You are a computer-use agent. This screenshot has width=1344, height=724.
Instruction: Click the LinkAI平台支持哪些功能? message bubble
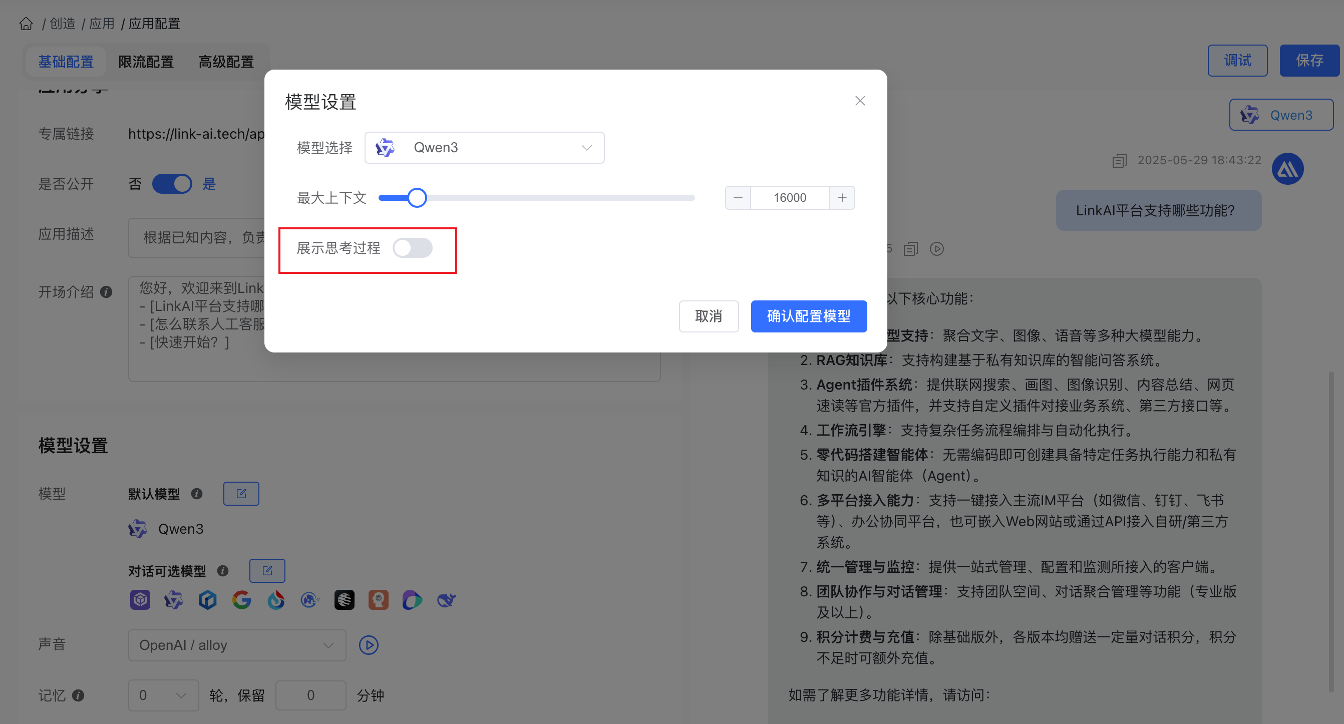[1159, 210]
